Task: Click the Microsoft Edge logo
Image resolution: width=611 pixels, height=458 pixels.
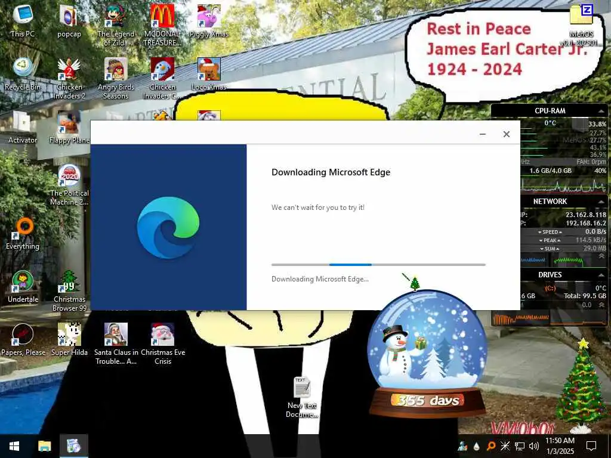Action: (x=168, y=227)
